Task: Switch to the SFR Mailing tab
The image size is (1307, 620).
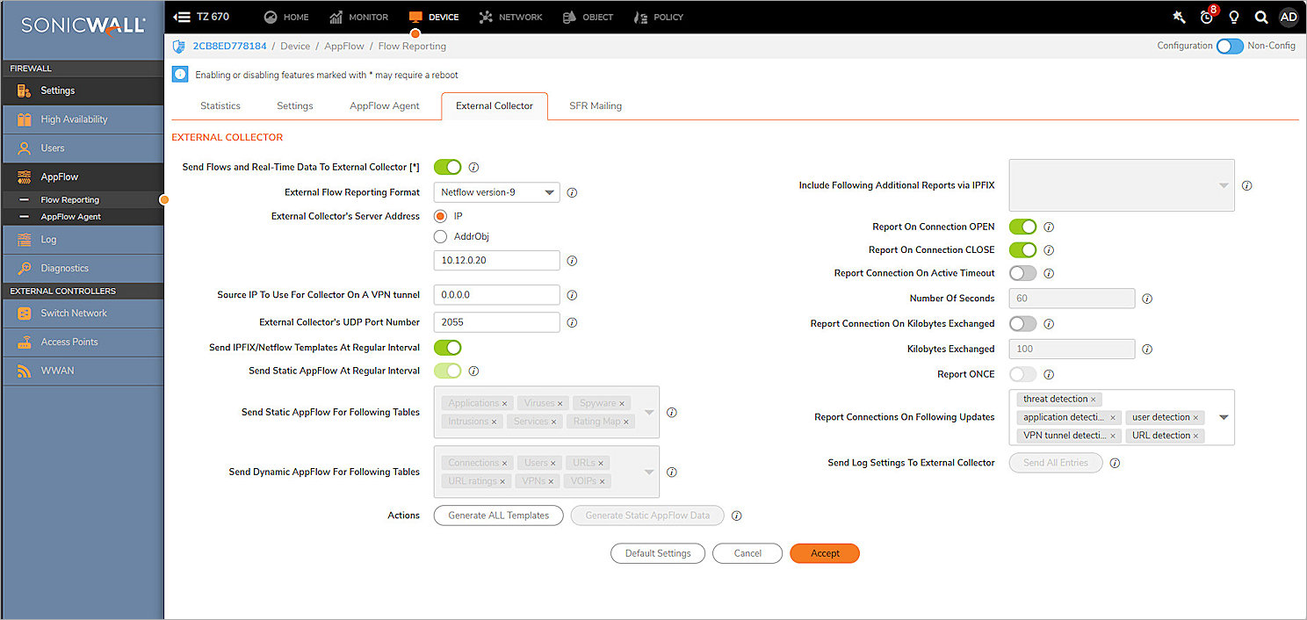Action: 596,105
